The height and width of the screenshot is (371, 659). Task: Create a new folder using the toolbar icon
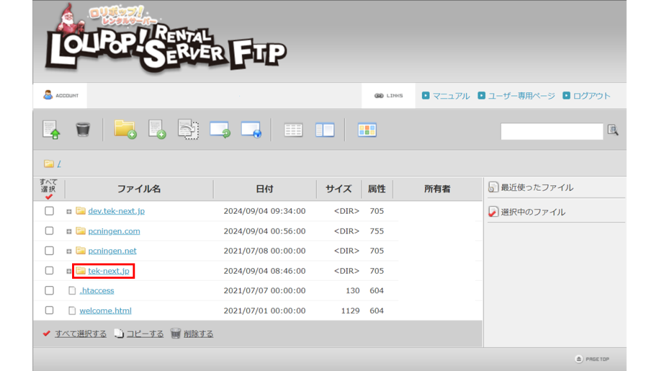[x=125, y=129]
